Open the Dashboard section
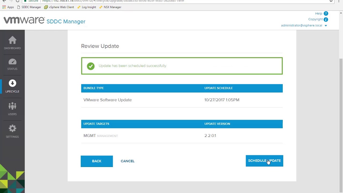The height and width of the screenshot is (193, 343). 12,43
